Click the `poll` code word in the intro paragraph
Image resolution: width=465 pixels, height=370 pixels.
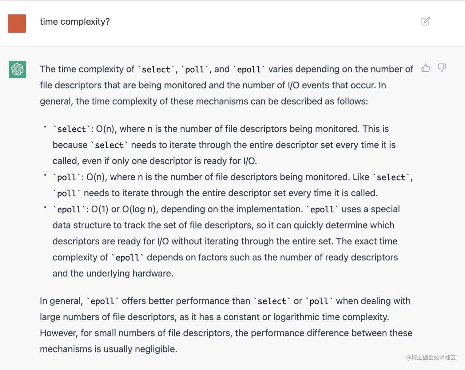pyautogui.click(x=194, y=70)
